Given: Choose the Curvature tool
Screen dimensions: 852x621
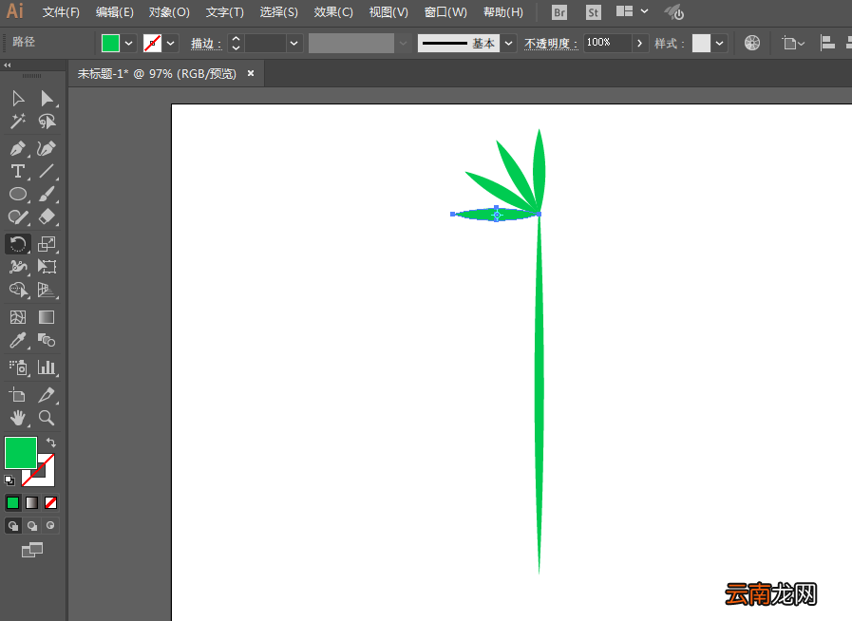Looking at the screenshot, I should pos(47,148).
